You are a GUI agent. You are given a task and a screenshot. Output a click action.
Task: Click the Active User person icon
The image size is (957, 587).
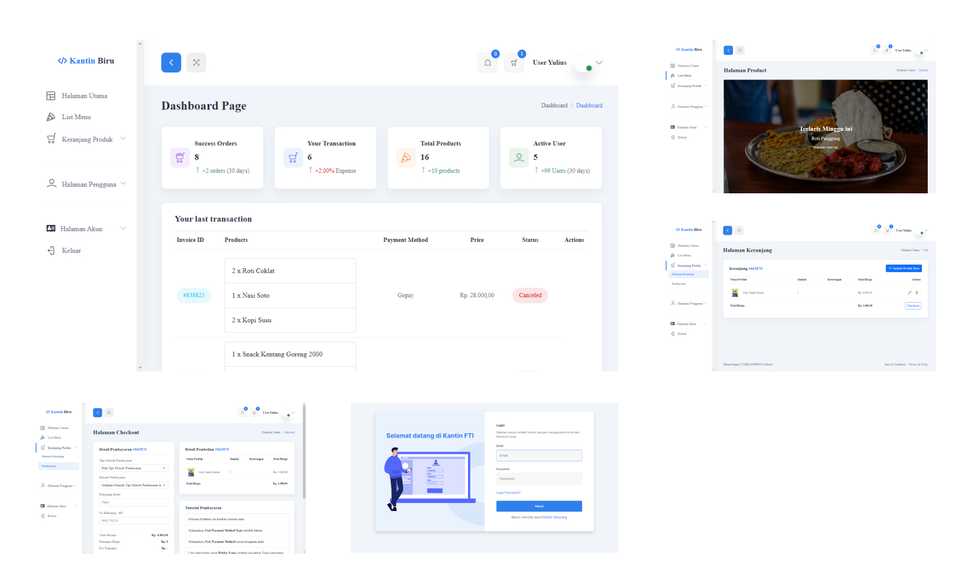[519, 157]
